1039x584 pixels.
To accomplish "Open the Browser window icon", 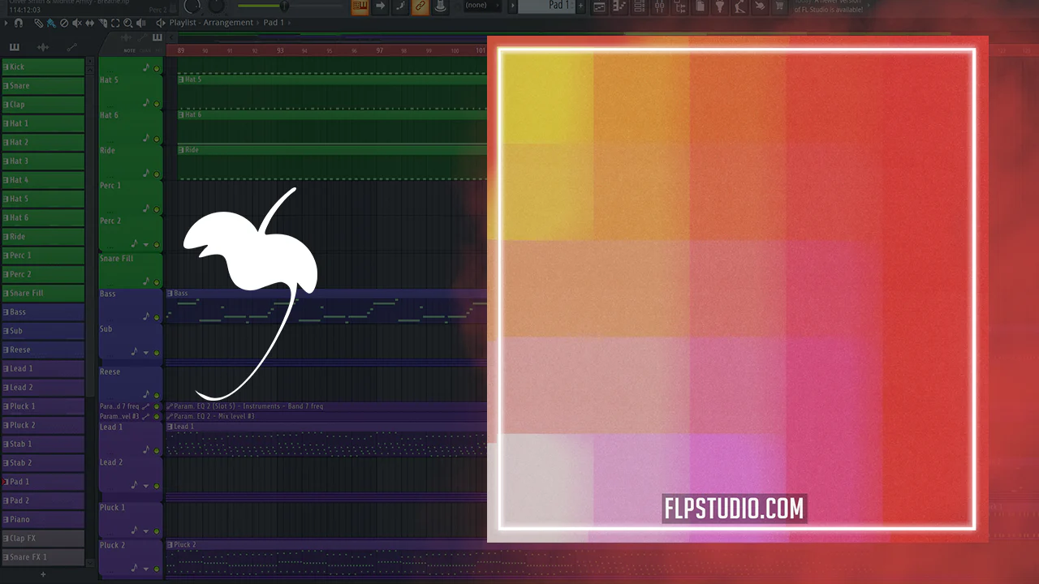I will (x=679, y=6).
